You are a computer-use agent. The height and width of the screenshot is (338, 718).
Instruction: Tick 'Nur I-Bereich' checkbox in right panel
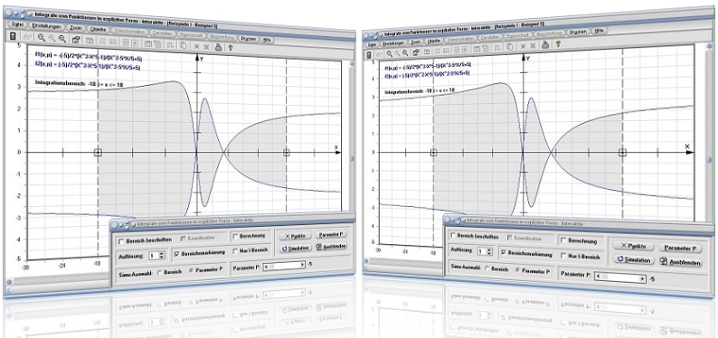pos(563,256)
